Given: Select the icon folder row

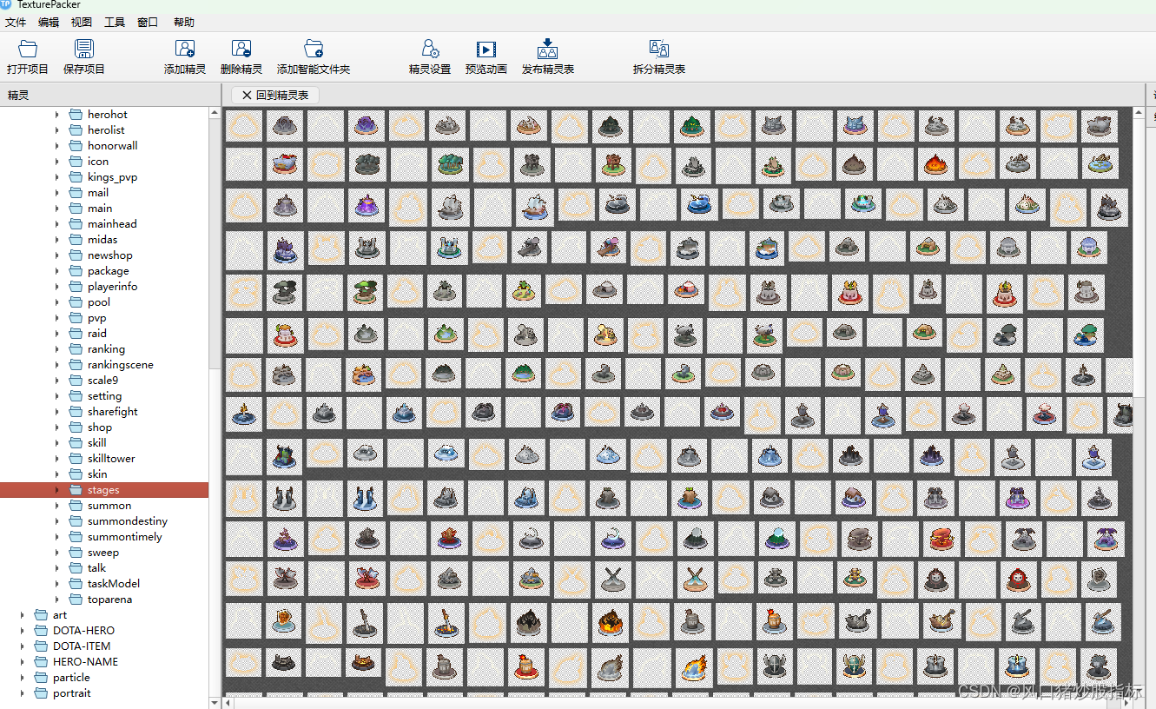Looking at the screenshot, I should click(x=104, y=161).
